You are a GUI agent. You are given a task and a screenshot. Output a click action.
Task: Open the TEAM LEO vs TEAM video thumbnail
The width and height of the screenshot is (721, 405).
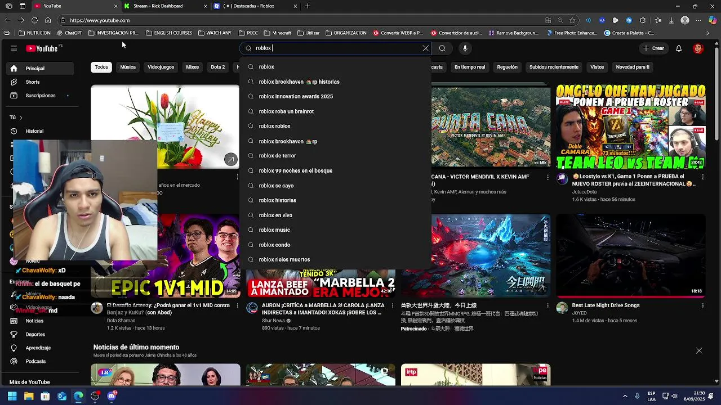(630, 127)
